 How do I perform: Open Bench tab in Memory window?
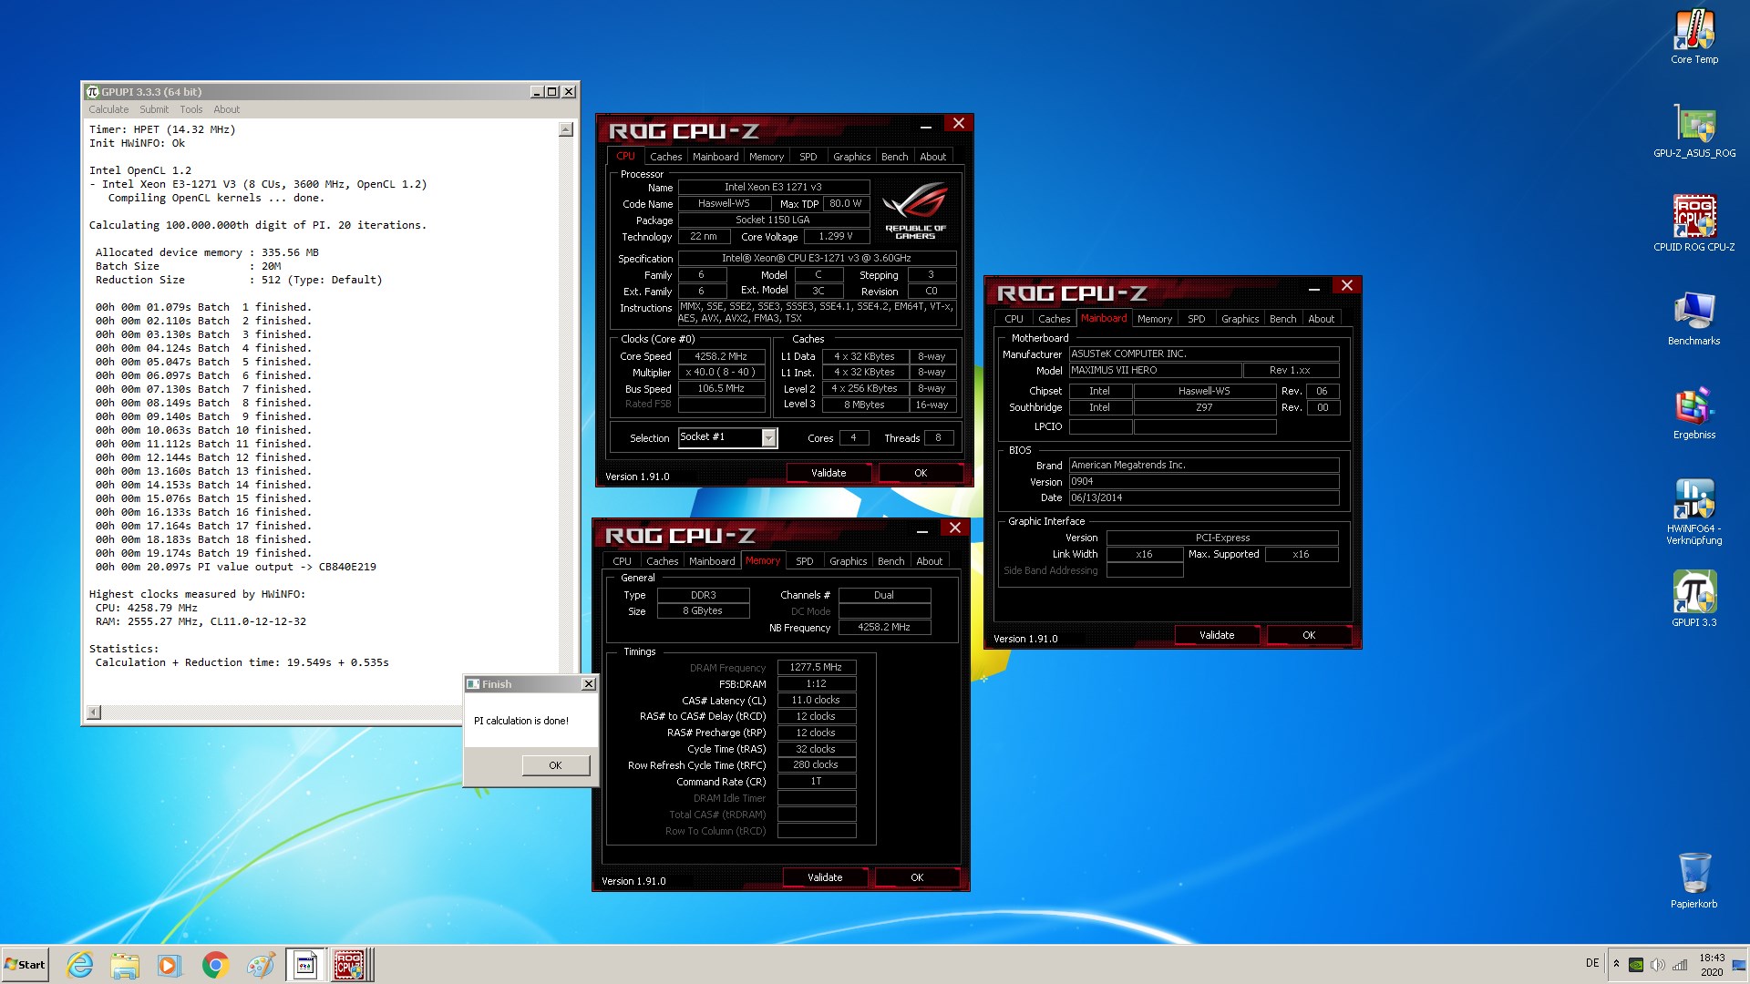click(x=891, y=561)
